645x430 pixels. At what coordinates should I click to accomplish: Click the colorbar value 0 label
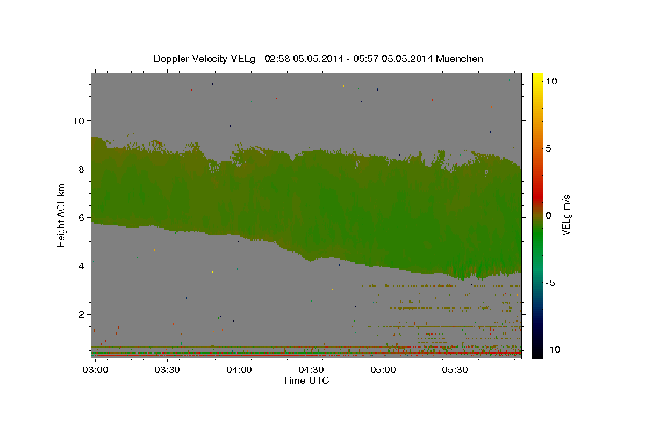549,215
